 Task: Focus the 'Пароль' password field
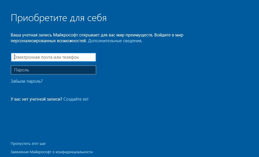click(53, 70)
